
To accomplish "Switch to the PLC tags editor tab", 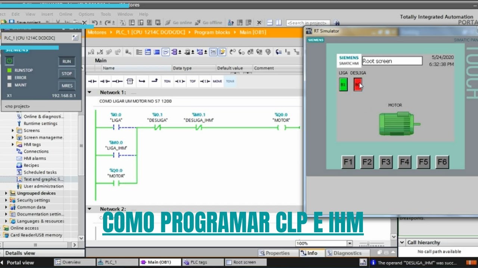I will [203, 262].
